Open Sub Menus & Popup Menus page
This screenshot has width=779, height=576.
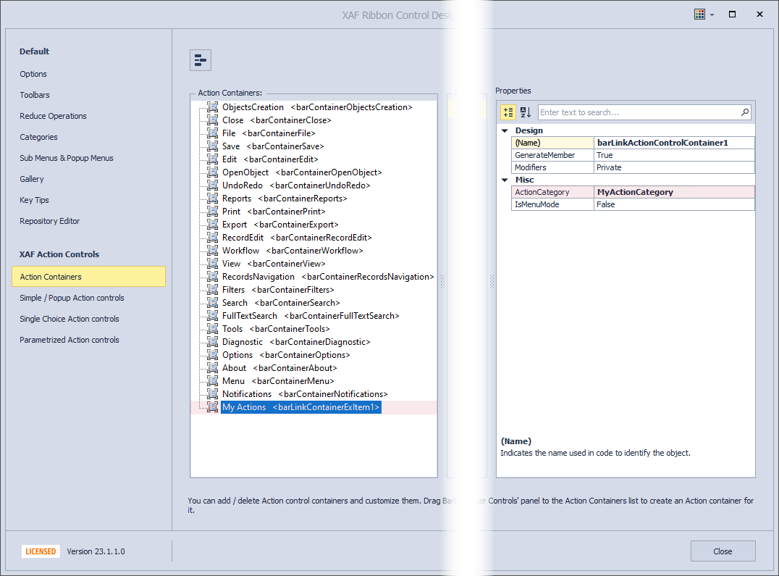67,157
